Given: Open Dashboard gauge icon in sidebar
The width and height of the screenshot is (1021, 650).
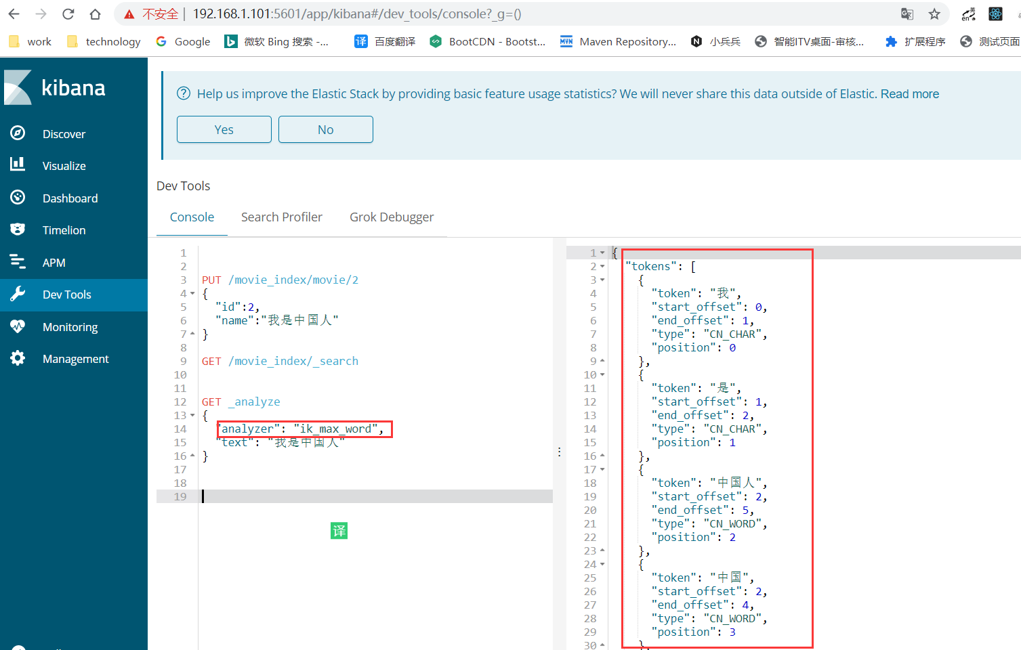Looking at the screenshot, I should (18, 198).
